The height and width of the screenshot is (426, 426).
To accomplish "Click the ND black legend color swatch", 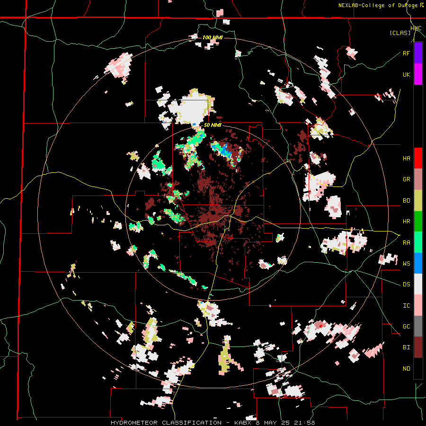I will [418, 368].
